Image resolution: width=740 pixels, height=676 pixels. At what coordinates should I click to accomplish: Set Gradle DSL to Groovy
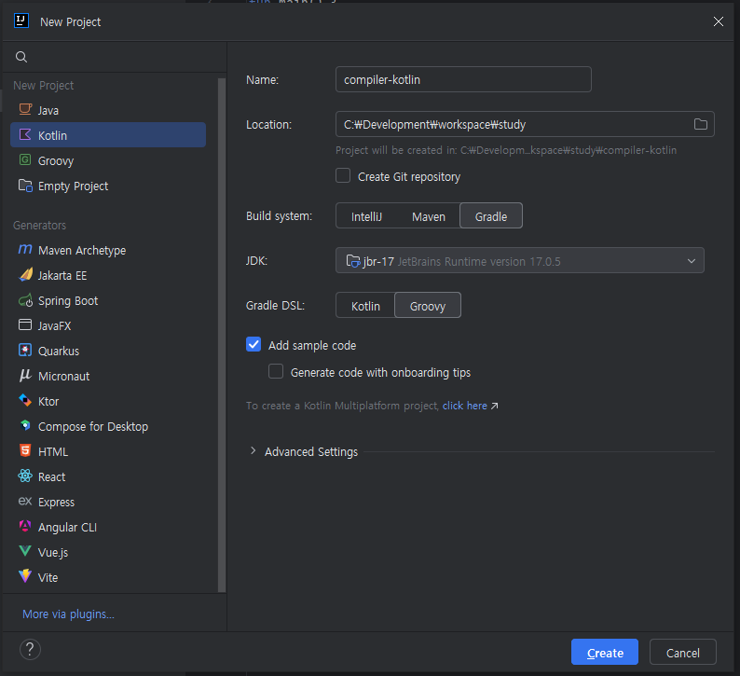428,306
